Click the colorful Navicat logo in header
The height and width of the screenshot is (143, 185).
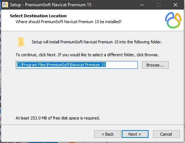[x=173, y=20]
